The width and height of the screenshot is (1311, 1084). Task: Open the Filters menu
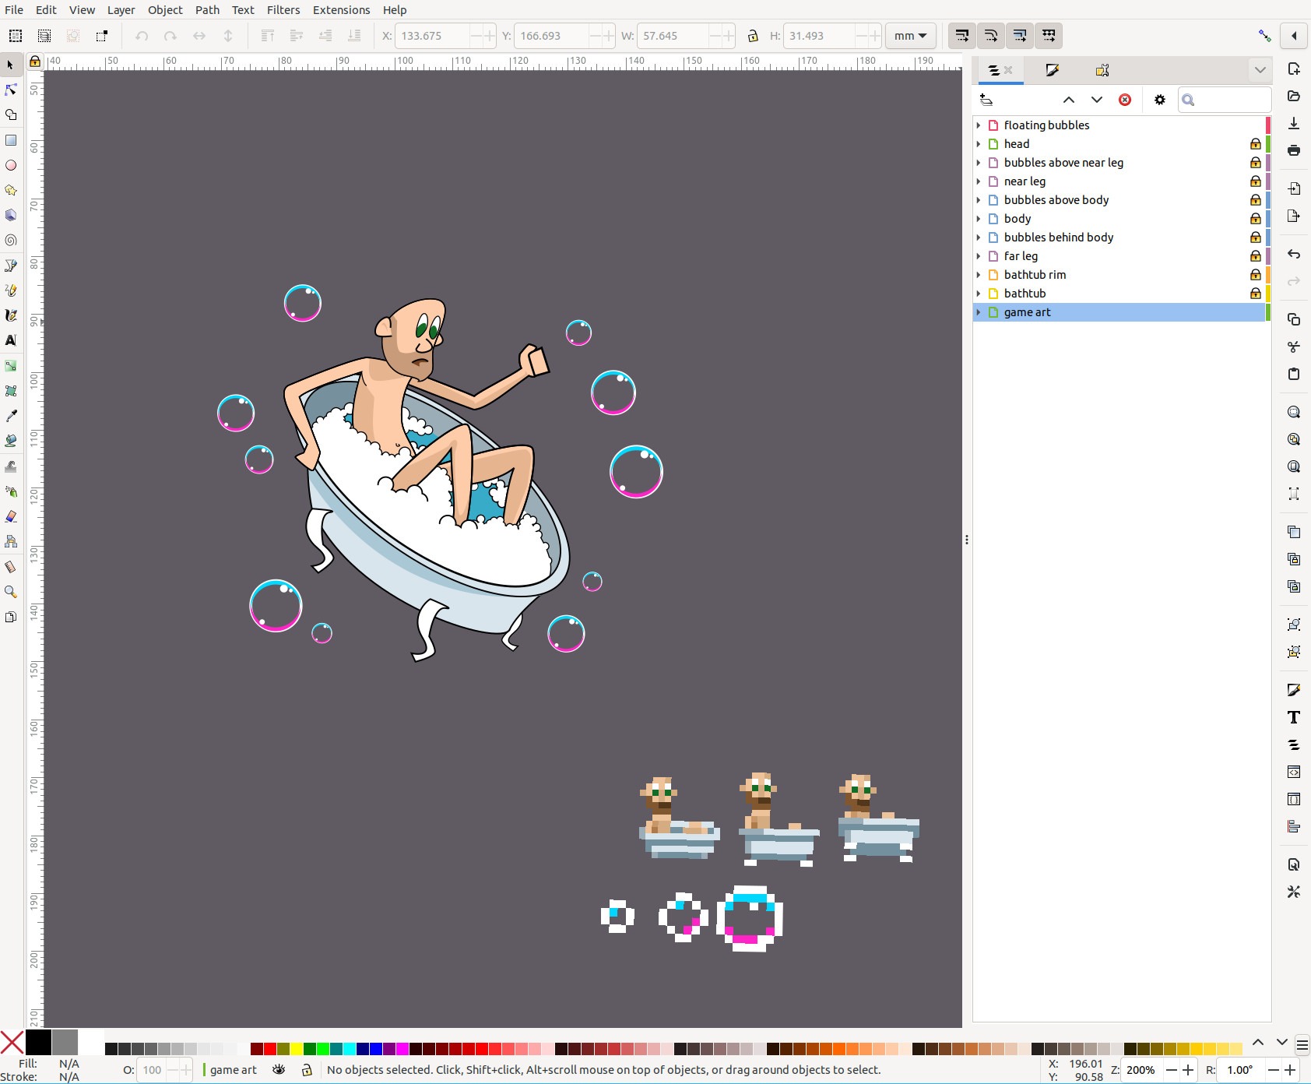coord(283,10)
